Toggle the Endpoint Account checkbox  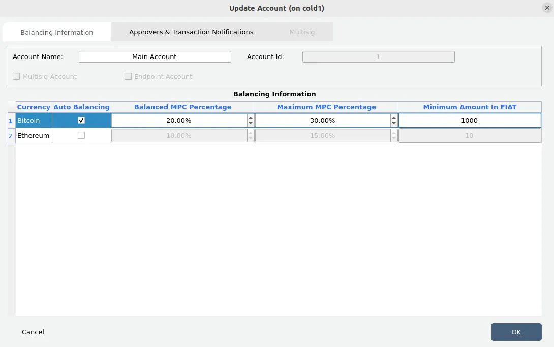(128, 76)
